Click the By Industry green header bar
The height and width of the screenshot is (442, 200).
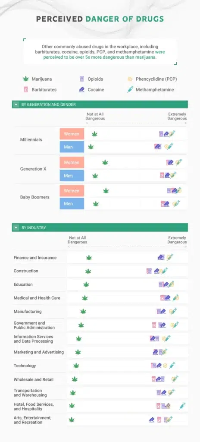(x=100, y=227)
